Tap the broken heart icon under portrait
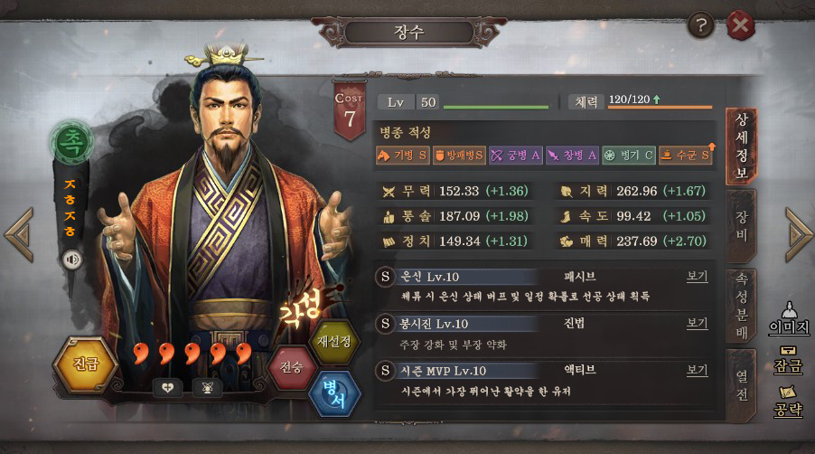The width and height of the screenshot is (815, 454). (x=167, y=387)
